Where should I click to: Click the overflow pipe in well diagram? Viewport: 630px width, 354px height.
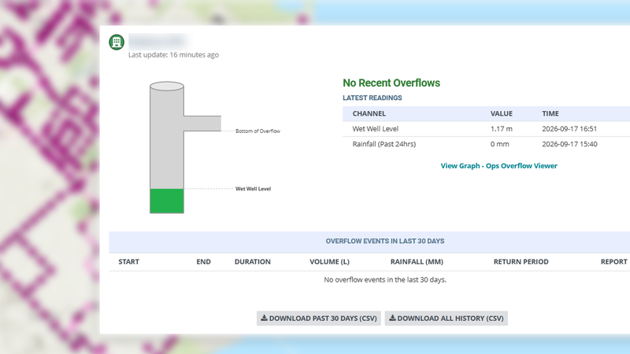click(202, 124)
